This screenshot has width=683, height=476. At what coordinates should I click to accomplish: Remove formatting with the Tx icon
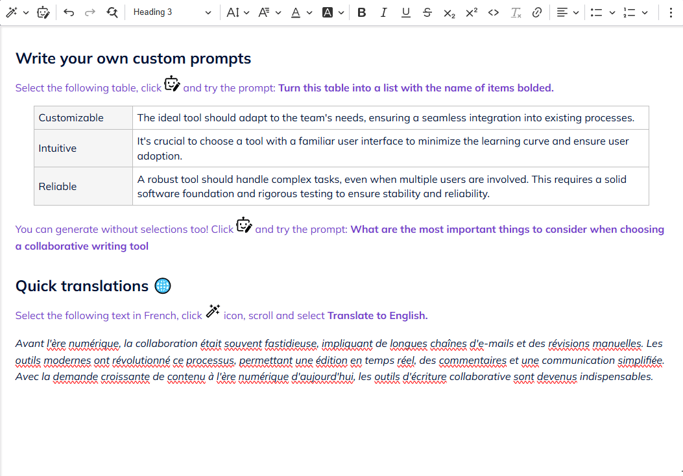(516, 12)
